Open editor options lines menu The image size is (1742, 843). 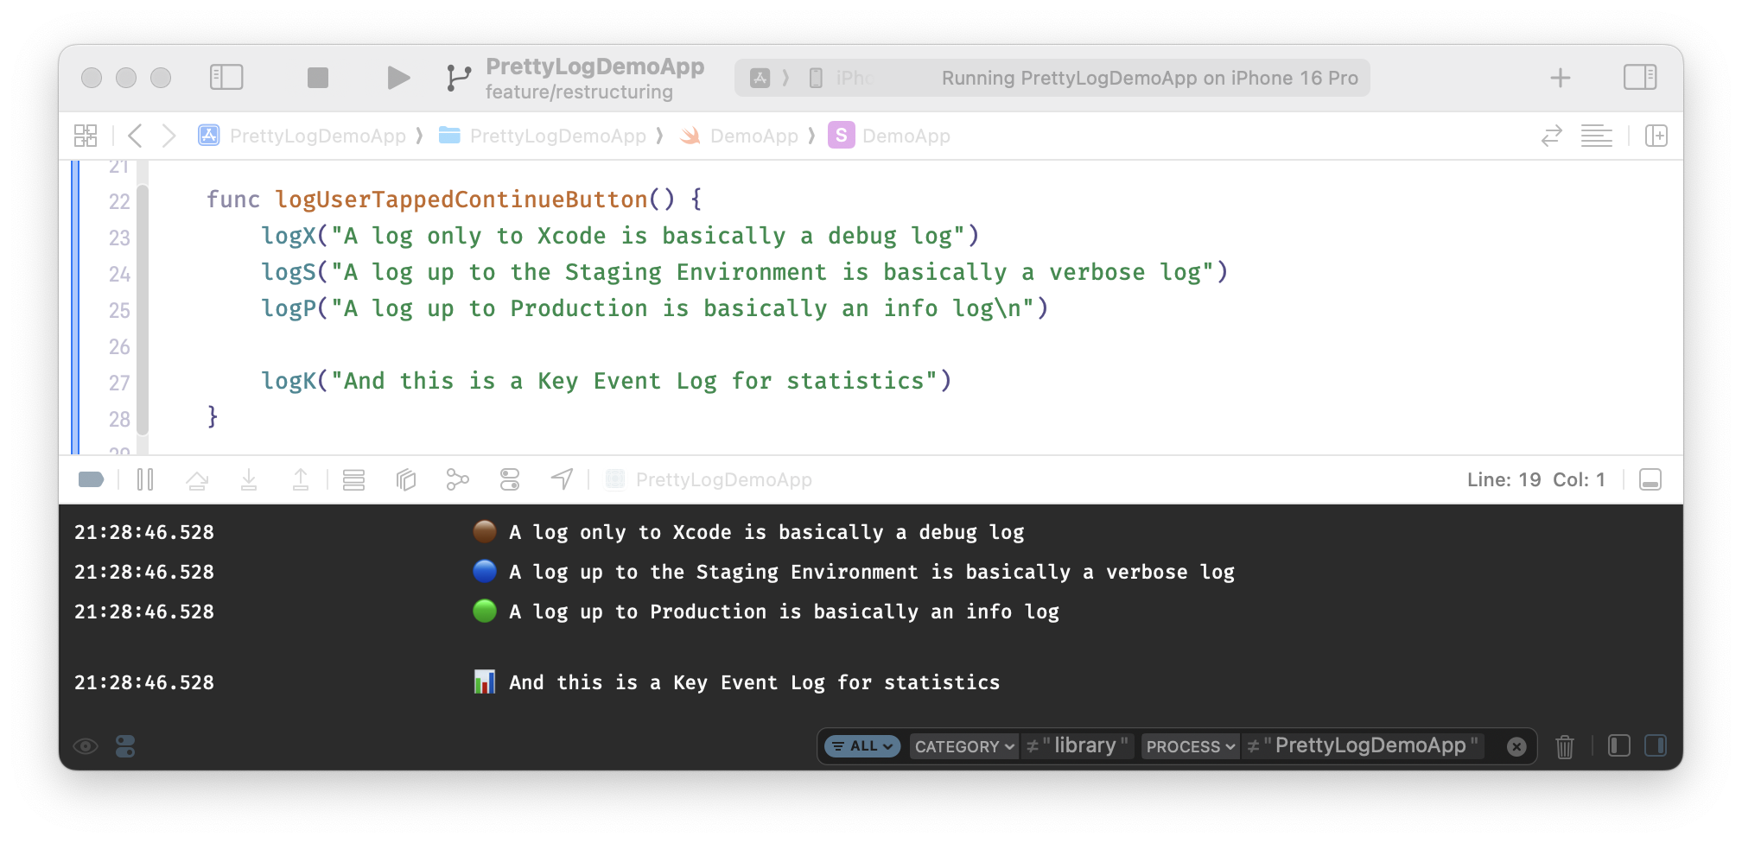point(1596,136)
